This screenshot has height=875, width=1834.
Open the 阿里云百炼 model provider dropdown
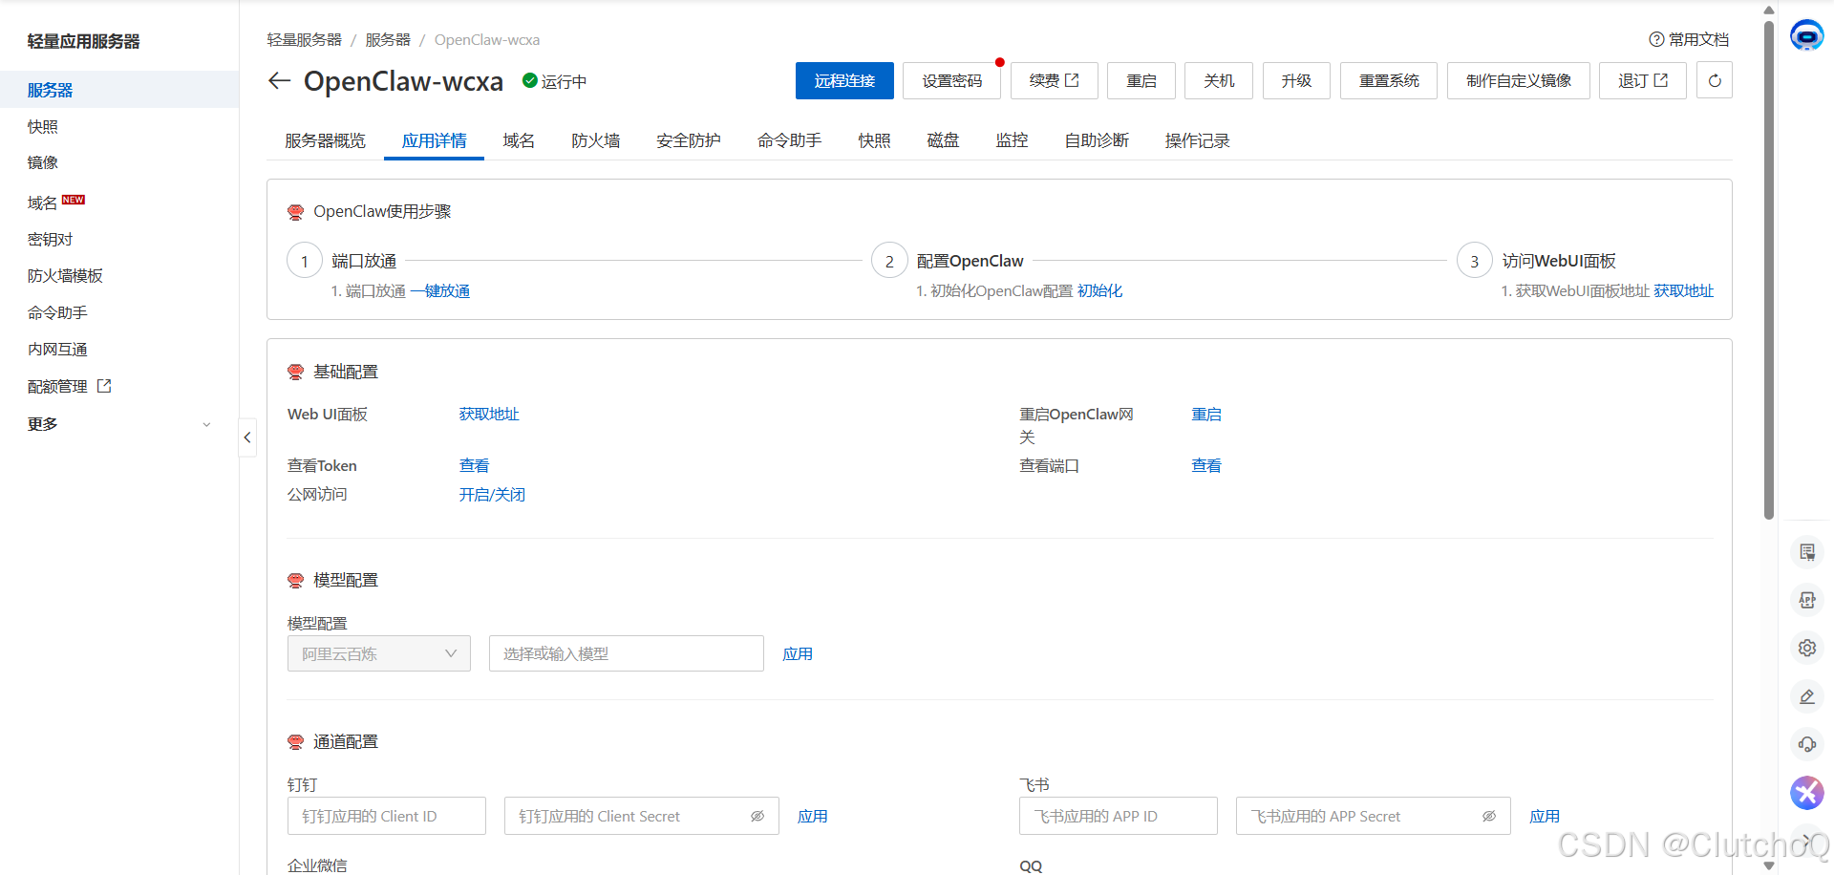tap(379, 653)
